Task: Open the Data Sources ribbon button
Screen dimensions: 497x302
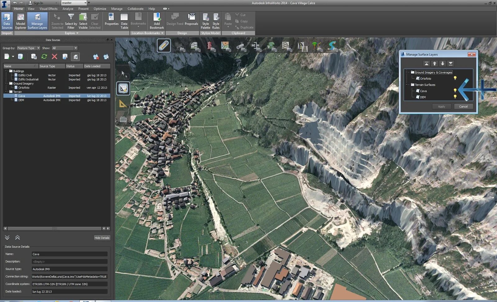Action: (x=7, y=21)
